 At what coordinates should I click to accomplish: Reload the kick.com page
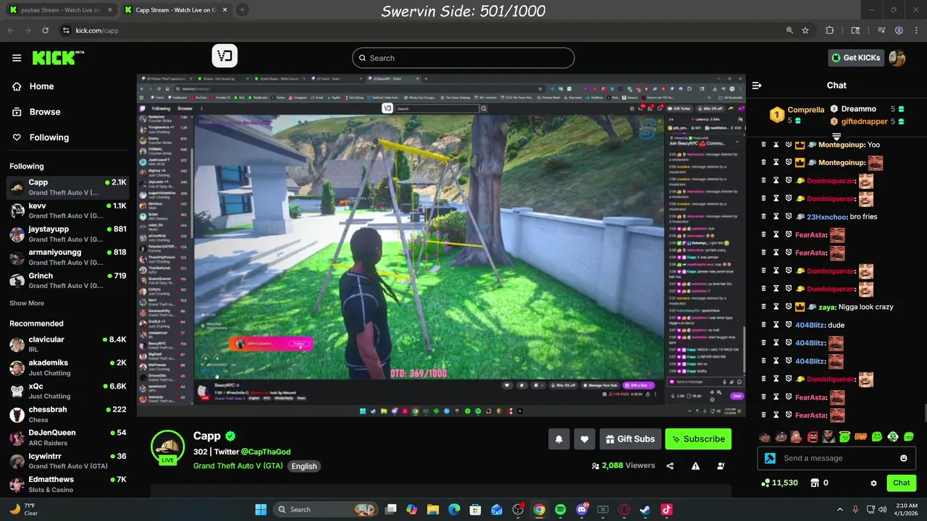tap(45, 30)
